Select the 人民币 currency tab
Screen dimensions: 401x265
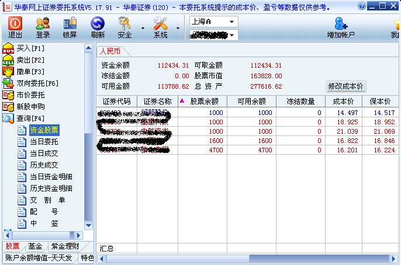tap(110, 51)
